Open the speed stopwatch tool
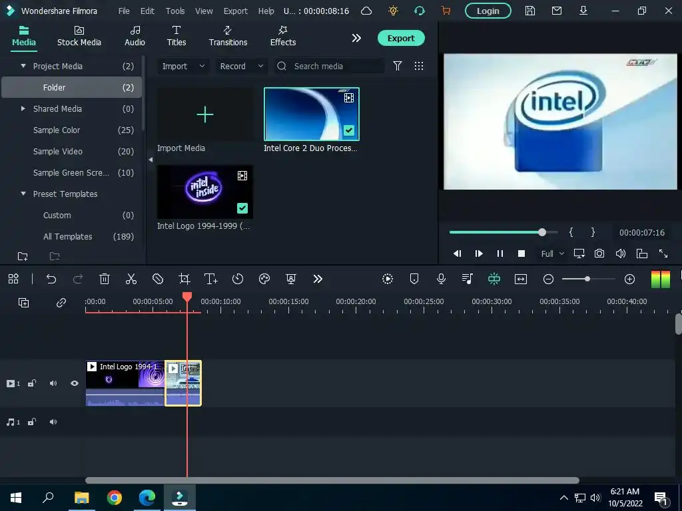Screen dimensions: 682x511 [x=238, y=279]
